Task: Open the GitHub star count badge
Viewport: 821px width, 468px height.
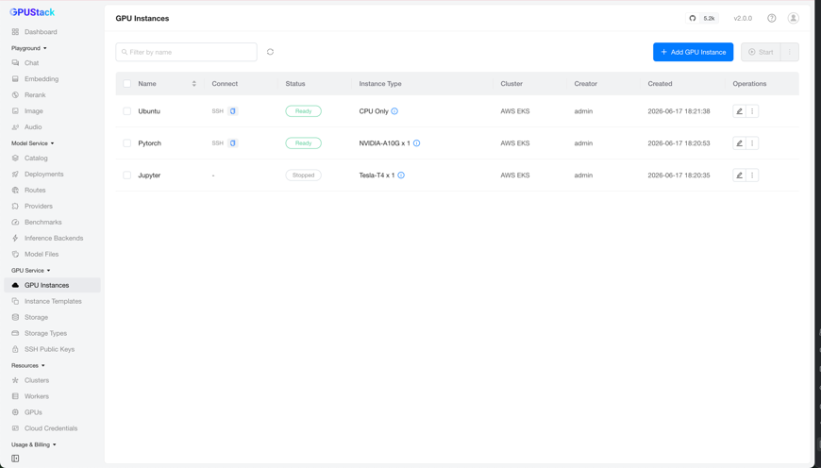Action: point(702,18)
